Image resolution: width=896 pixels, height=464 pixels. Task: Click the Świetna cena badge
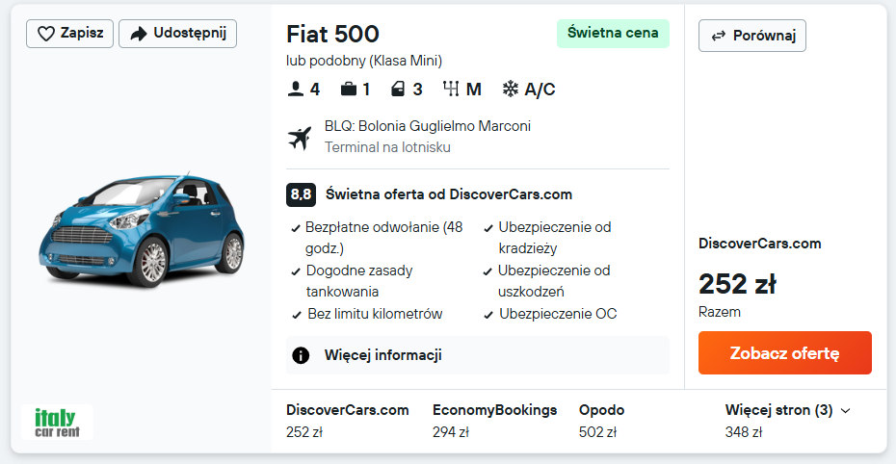pos(613,33)
